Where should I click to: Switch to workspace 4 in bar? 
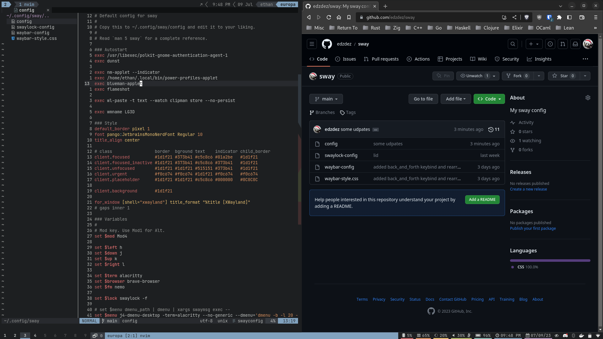(35, 336)
